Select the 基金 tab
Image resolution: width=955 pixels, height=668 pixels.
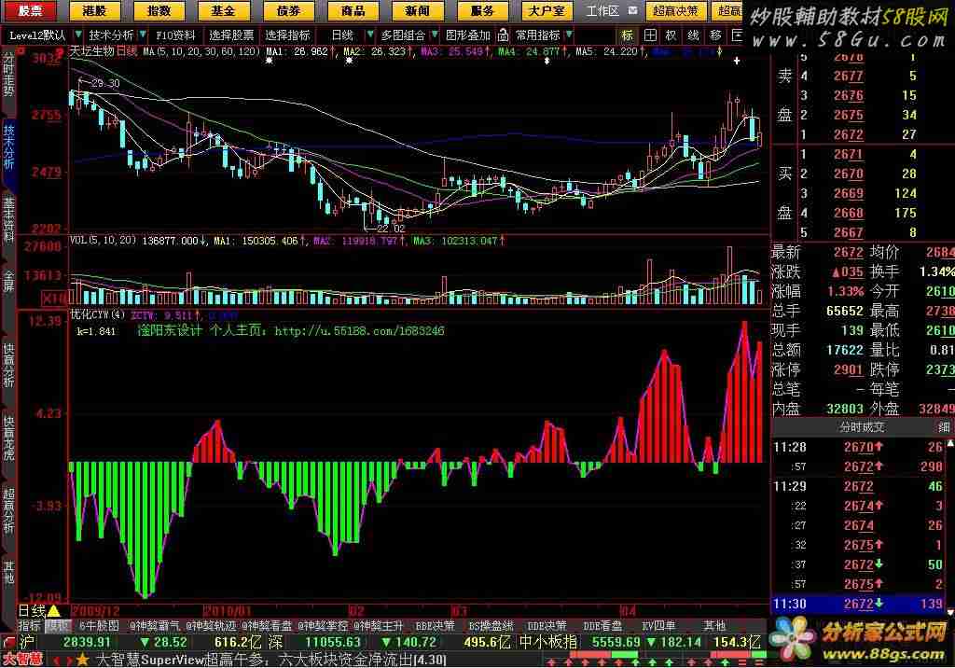click(x=223, y=11)
